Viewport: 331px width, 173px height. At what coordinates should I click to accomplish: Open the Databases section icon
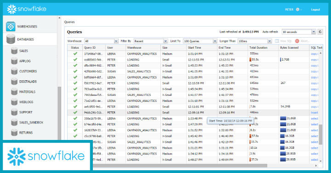coord(11,39)
